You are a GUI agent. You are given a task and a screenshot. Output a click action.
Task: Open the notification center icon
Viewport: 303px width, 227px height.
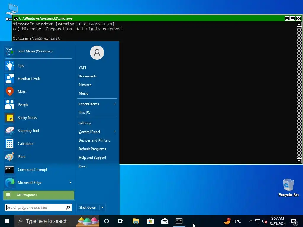[294, 221]
